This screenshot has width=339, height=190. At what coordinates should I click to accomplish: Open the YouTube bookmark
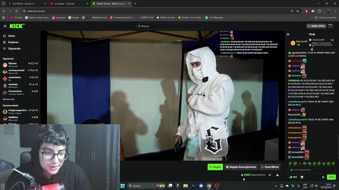point(16,18)
